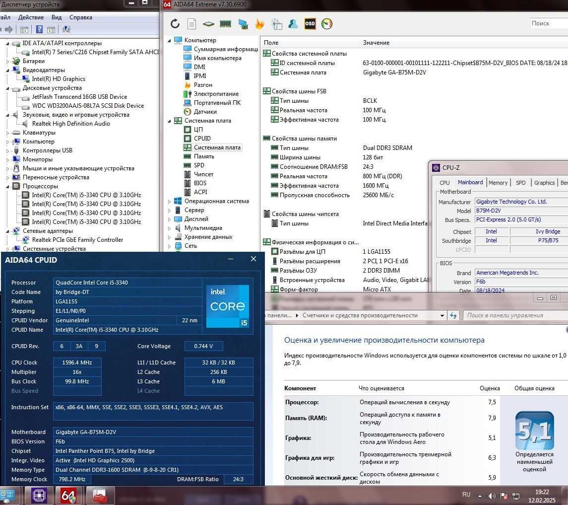
Task: Switch to the Memory tab in CPU-Z
Action: (x=498, y=183)
